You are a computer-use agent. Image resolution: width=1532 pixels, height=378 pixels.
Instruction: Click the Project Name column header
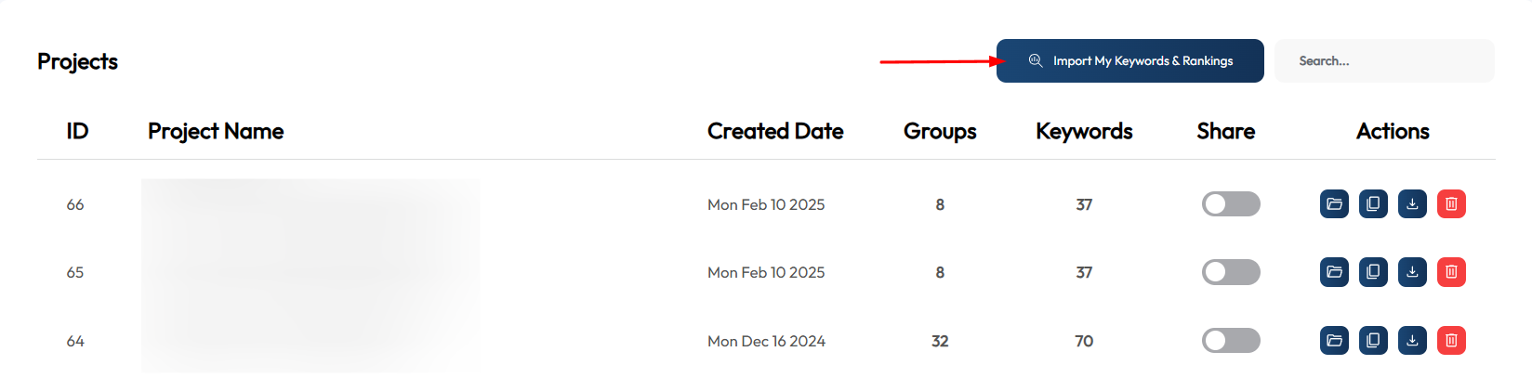(x=216, y=131)
